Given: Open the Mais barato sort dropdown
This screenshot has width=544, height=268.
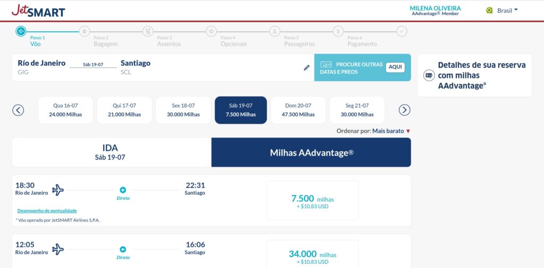Looking at the screenshot, I should [x=391, y=131].
